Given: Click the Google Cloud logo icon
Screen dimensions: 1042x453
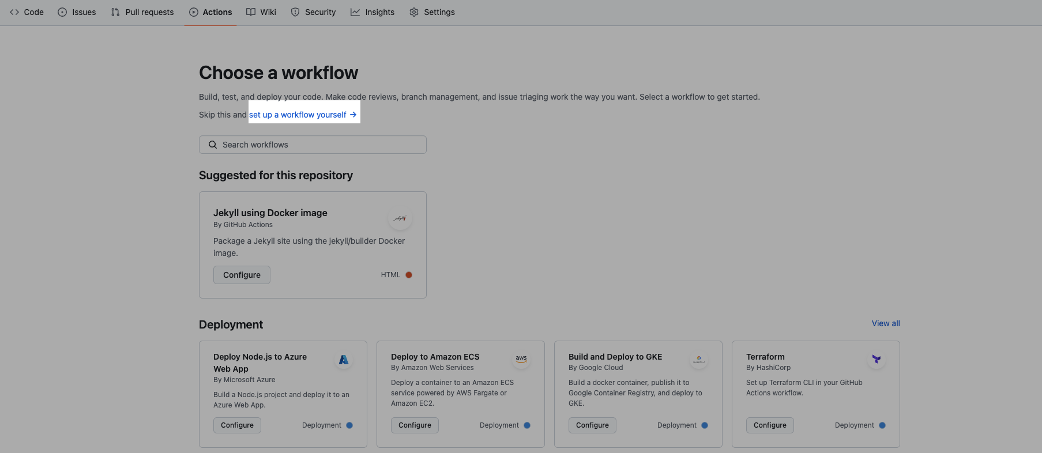Looking at the screenshot, I should (x=699, y=360).
